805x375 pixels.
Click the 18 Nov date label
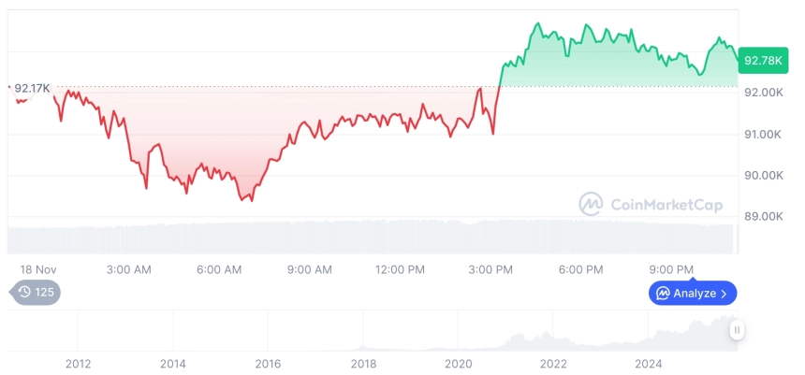tap(37, 269)
